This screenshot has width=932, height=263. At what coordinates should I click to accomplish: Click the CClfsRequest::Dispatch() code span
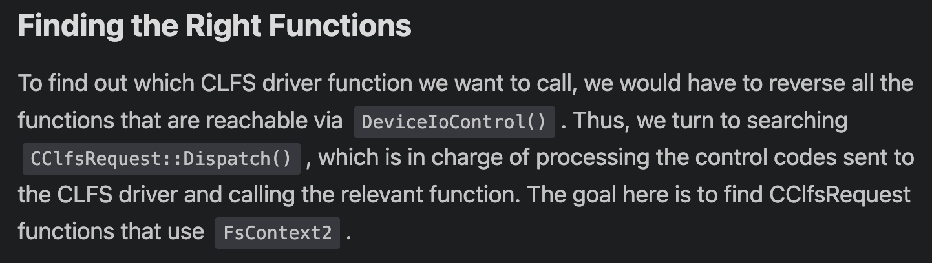[x=161, y=159]
